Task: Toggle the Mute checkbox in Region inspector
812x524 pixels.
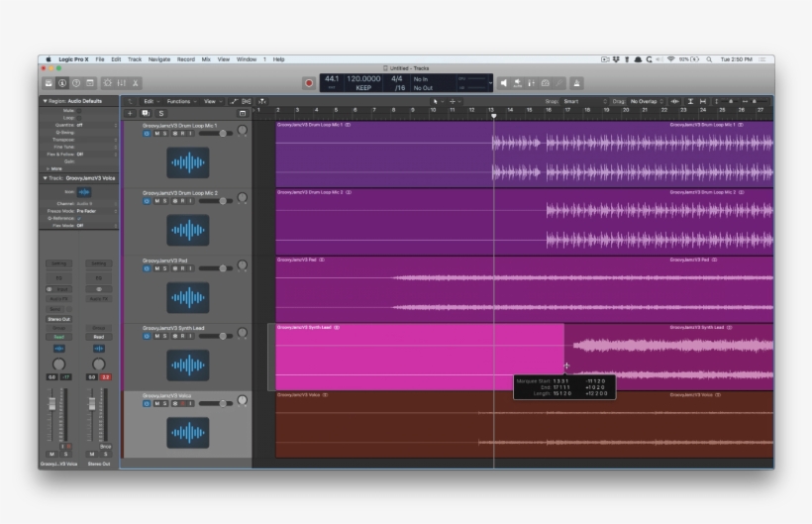Action: [x=78, y=111]
